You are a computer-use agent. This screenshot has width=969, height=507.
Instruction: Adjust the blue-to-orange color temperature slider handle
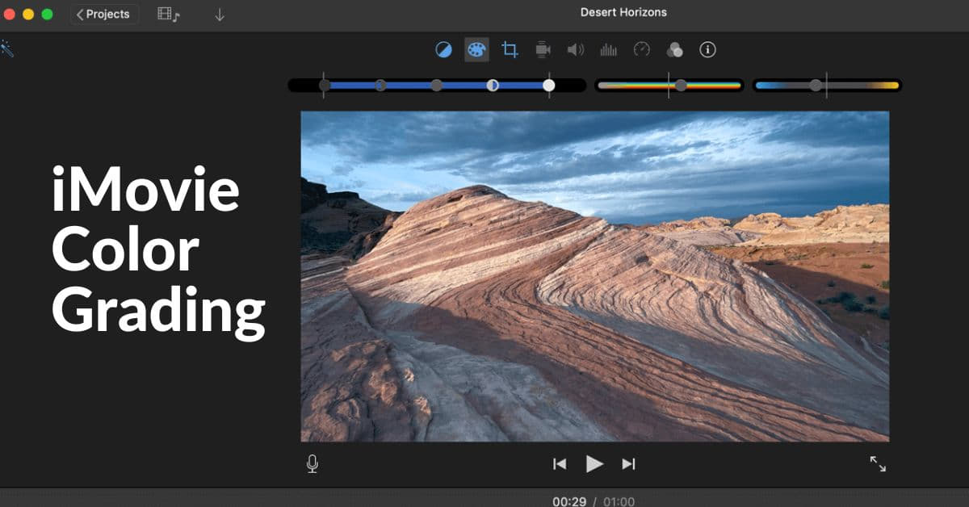tap(816, 85)
